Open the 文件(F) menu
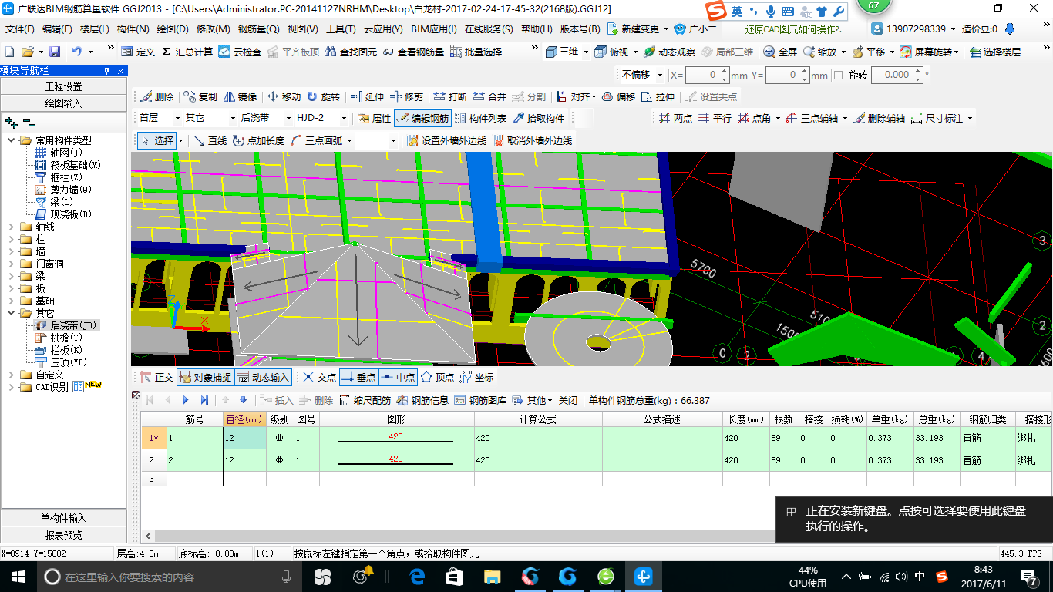 (19, 29)
